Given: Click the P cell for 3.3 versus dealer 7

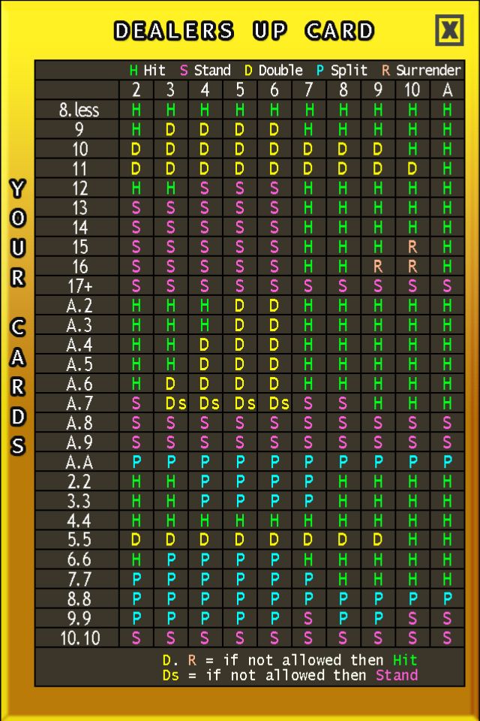Looking at the screenshot, I should coord(309,501).
